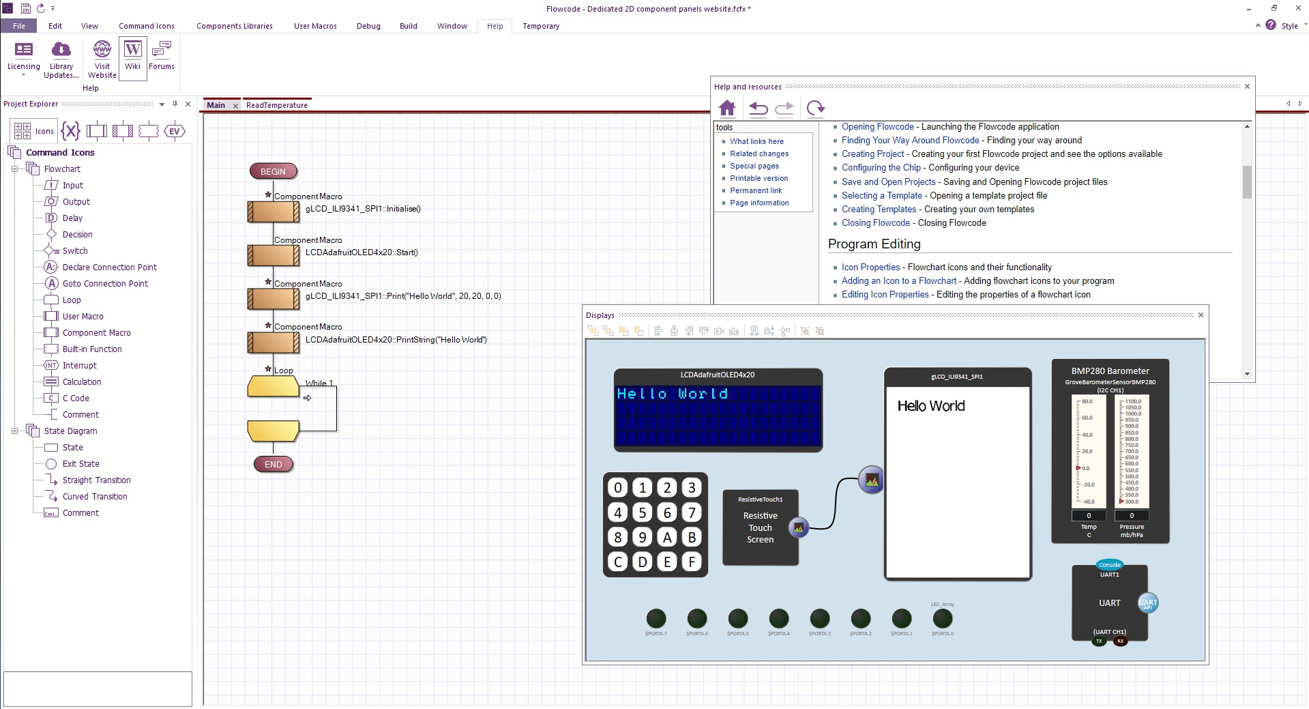Collapse the Flowchart tree node
The image size is (1309, 709).
pos(14,169)
